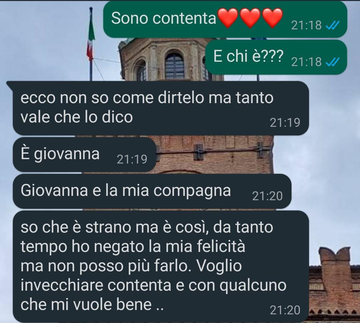Click the tower arched window in the wallpaper
The width and height of the screenshot is (360, 323).
(x=174, y=65)
